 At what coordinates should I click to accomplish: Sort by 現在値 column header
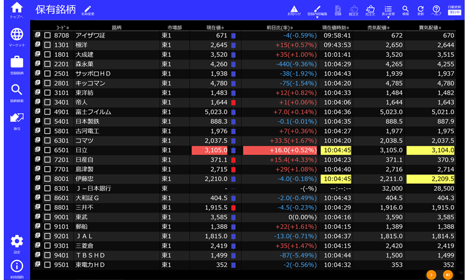tap(215, 27)
